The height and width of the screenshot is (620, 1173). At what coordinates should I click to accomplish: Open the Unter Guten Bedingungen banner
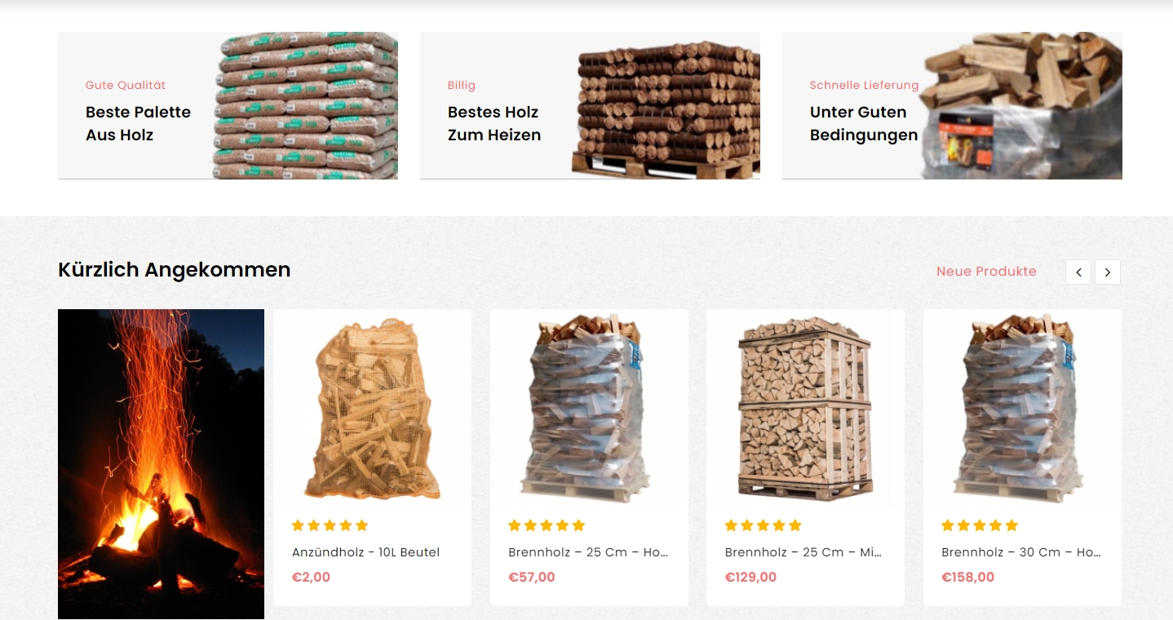point(952,105)
